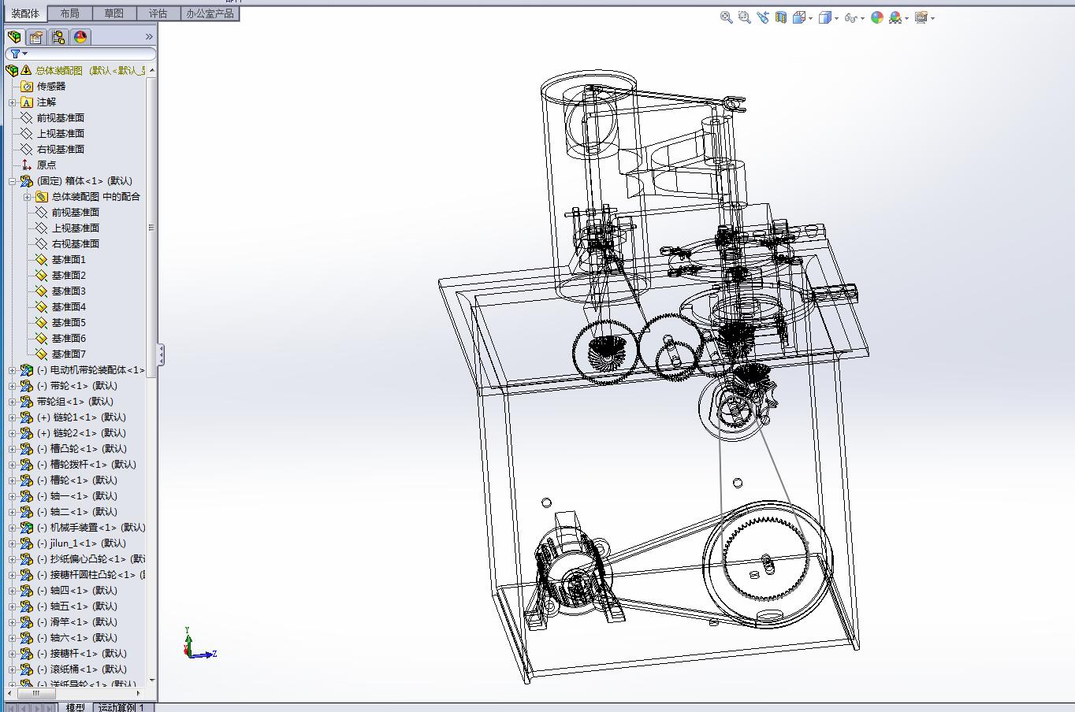
Task: Click the Apply Scene icon
Action: click(895, 17)
